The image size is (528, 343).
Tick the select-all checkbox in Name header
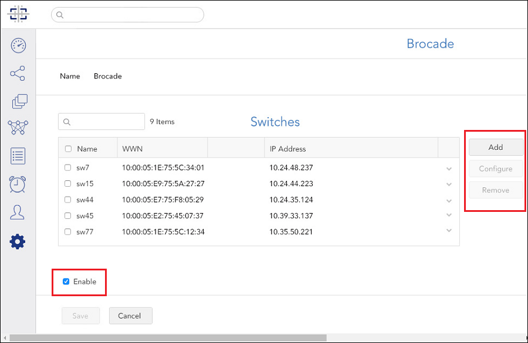pos(68,149)
